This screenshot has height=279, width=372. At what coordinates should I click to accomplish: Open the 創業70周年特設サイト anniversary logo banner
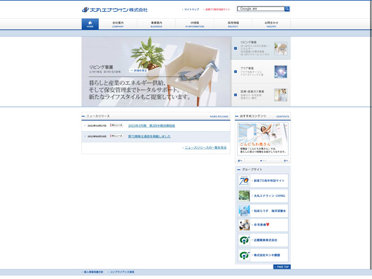click(244, 181)
